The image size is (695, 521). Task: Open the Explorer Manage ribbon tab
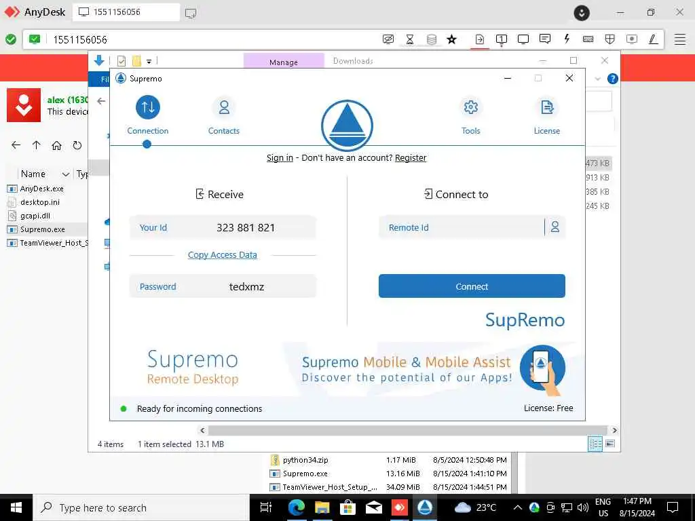pyautogui.click(x=284, y=62)
